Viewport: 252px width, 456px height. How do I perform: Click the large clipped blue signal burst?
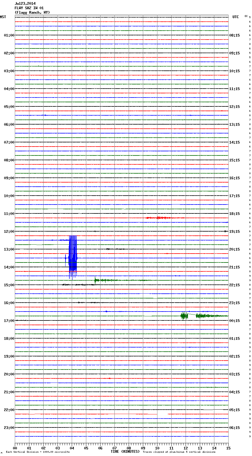tap(73, 257)
